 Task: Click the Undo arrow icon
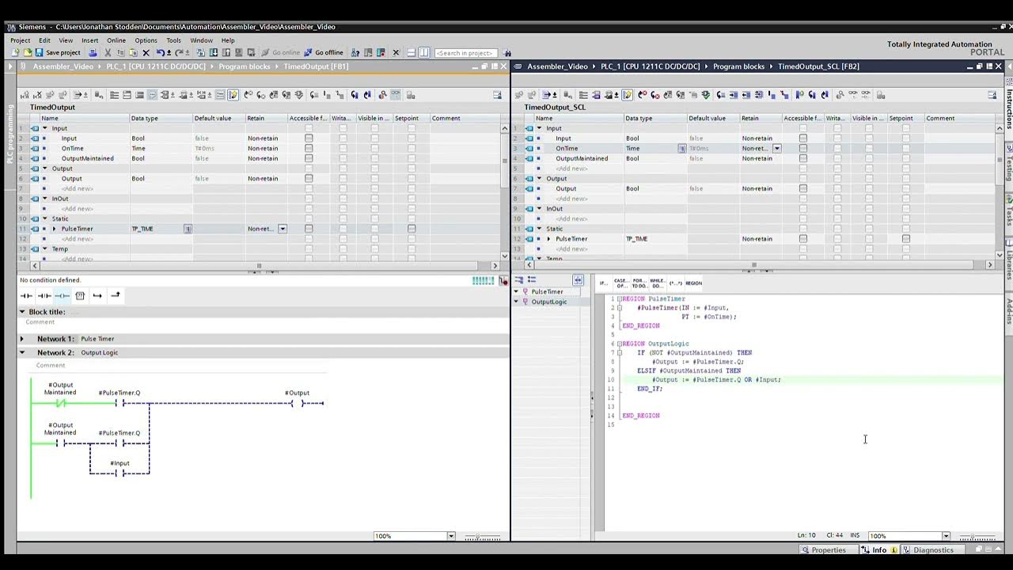pos(160,52)
